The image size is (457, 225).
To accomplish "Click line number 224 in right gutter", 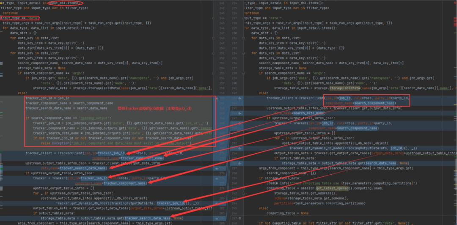I will pyautogui.click(x=234, y=3).
